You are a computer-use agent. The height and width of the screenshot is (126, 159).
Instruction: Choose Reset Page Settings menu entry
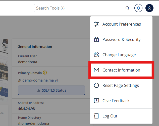121,85
